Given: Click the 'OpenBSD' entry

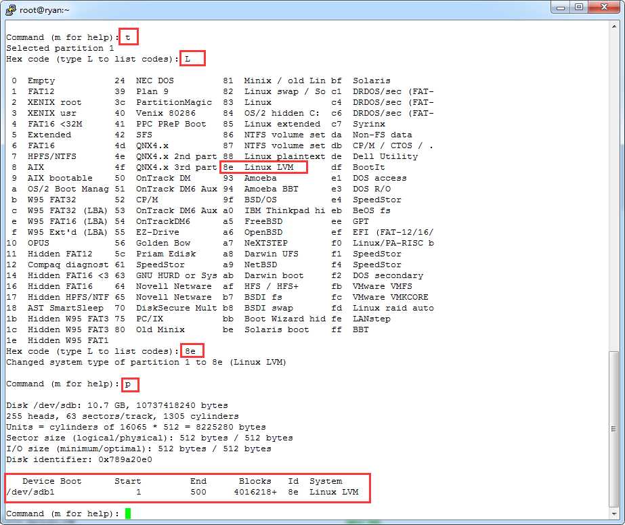Looking at the screenshot, I should [263, 232].
